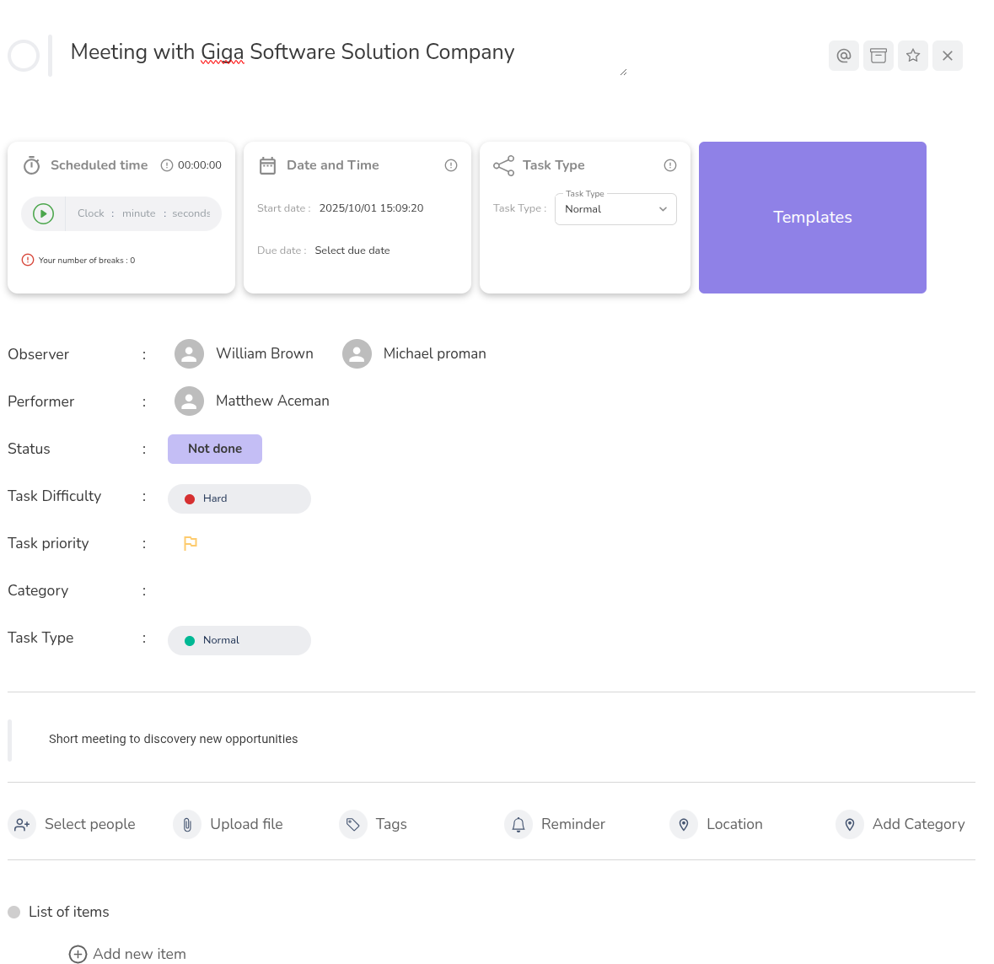Click the Date and Time info icon
The image size is (994, 964).
[451, 165]
